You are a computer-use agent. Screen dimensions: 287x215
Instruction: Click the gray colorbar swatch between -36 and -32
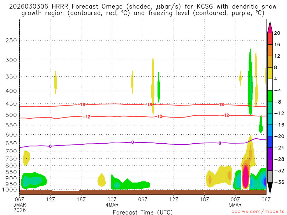tap(270, 176)
